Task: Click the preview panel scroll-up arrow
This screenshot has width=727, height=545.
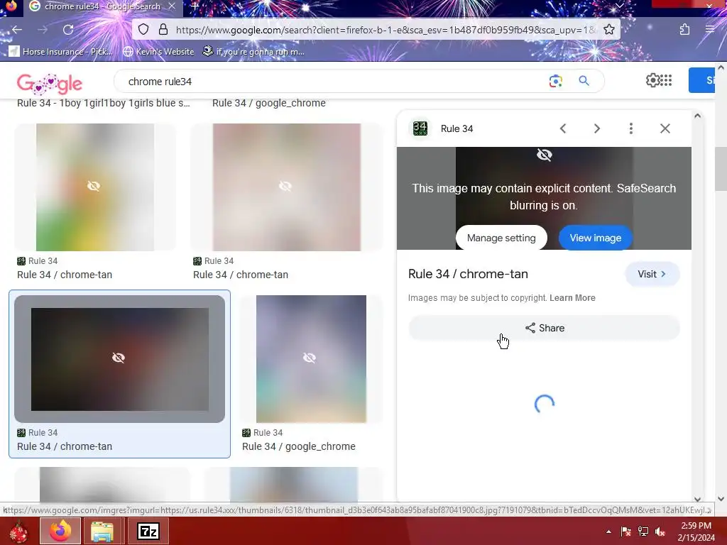Action: click(x=697, y=116)
